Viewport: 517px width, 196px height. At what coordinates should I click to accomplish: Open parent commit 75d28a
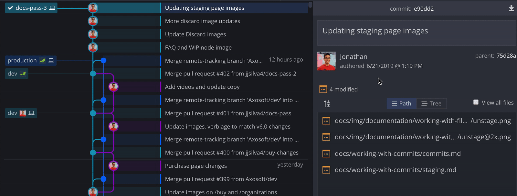[x=506, y=56]
